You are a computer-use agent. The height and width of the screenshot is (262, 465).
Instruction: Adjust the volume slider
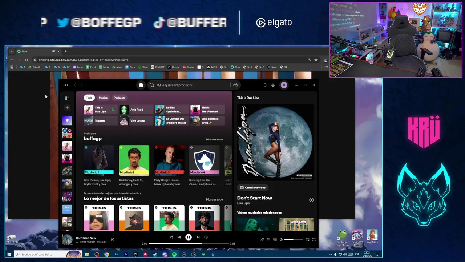point(294,239)
